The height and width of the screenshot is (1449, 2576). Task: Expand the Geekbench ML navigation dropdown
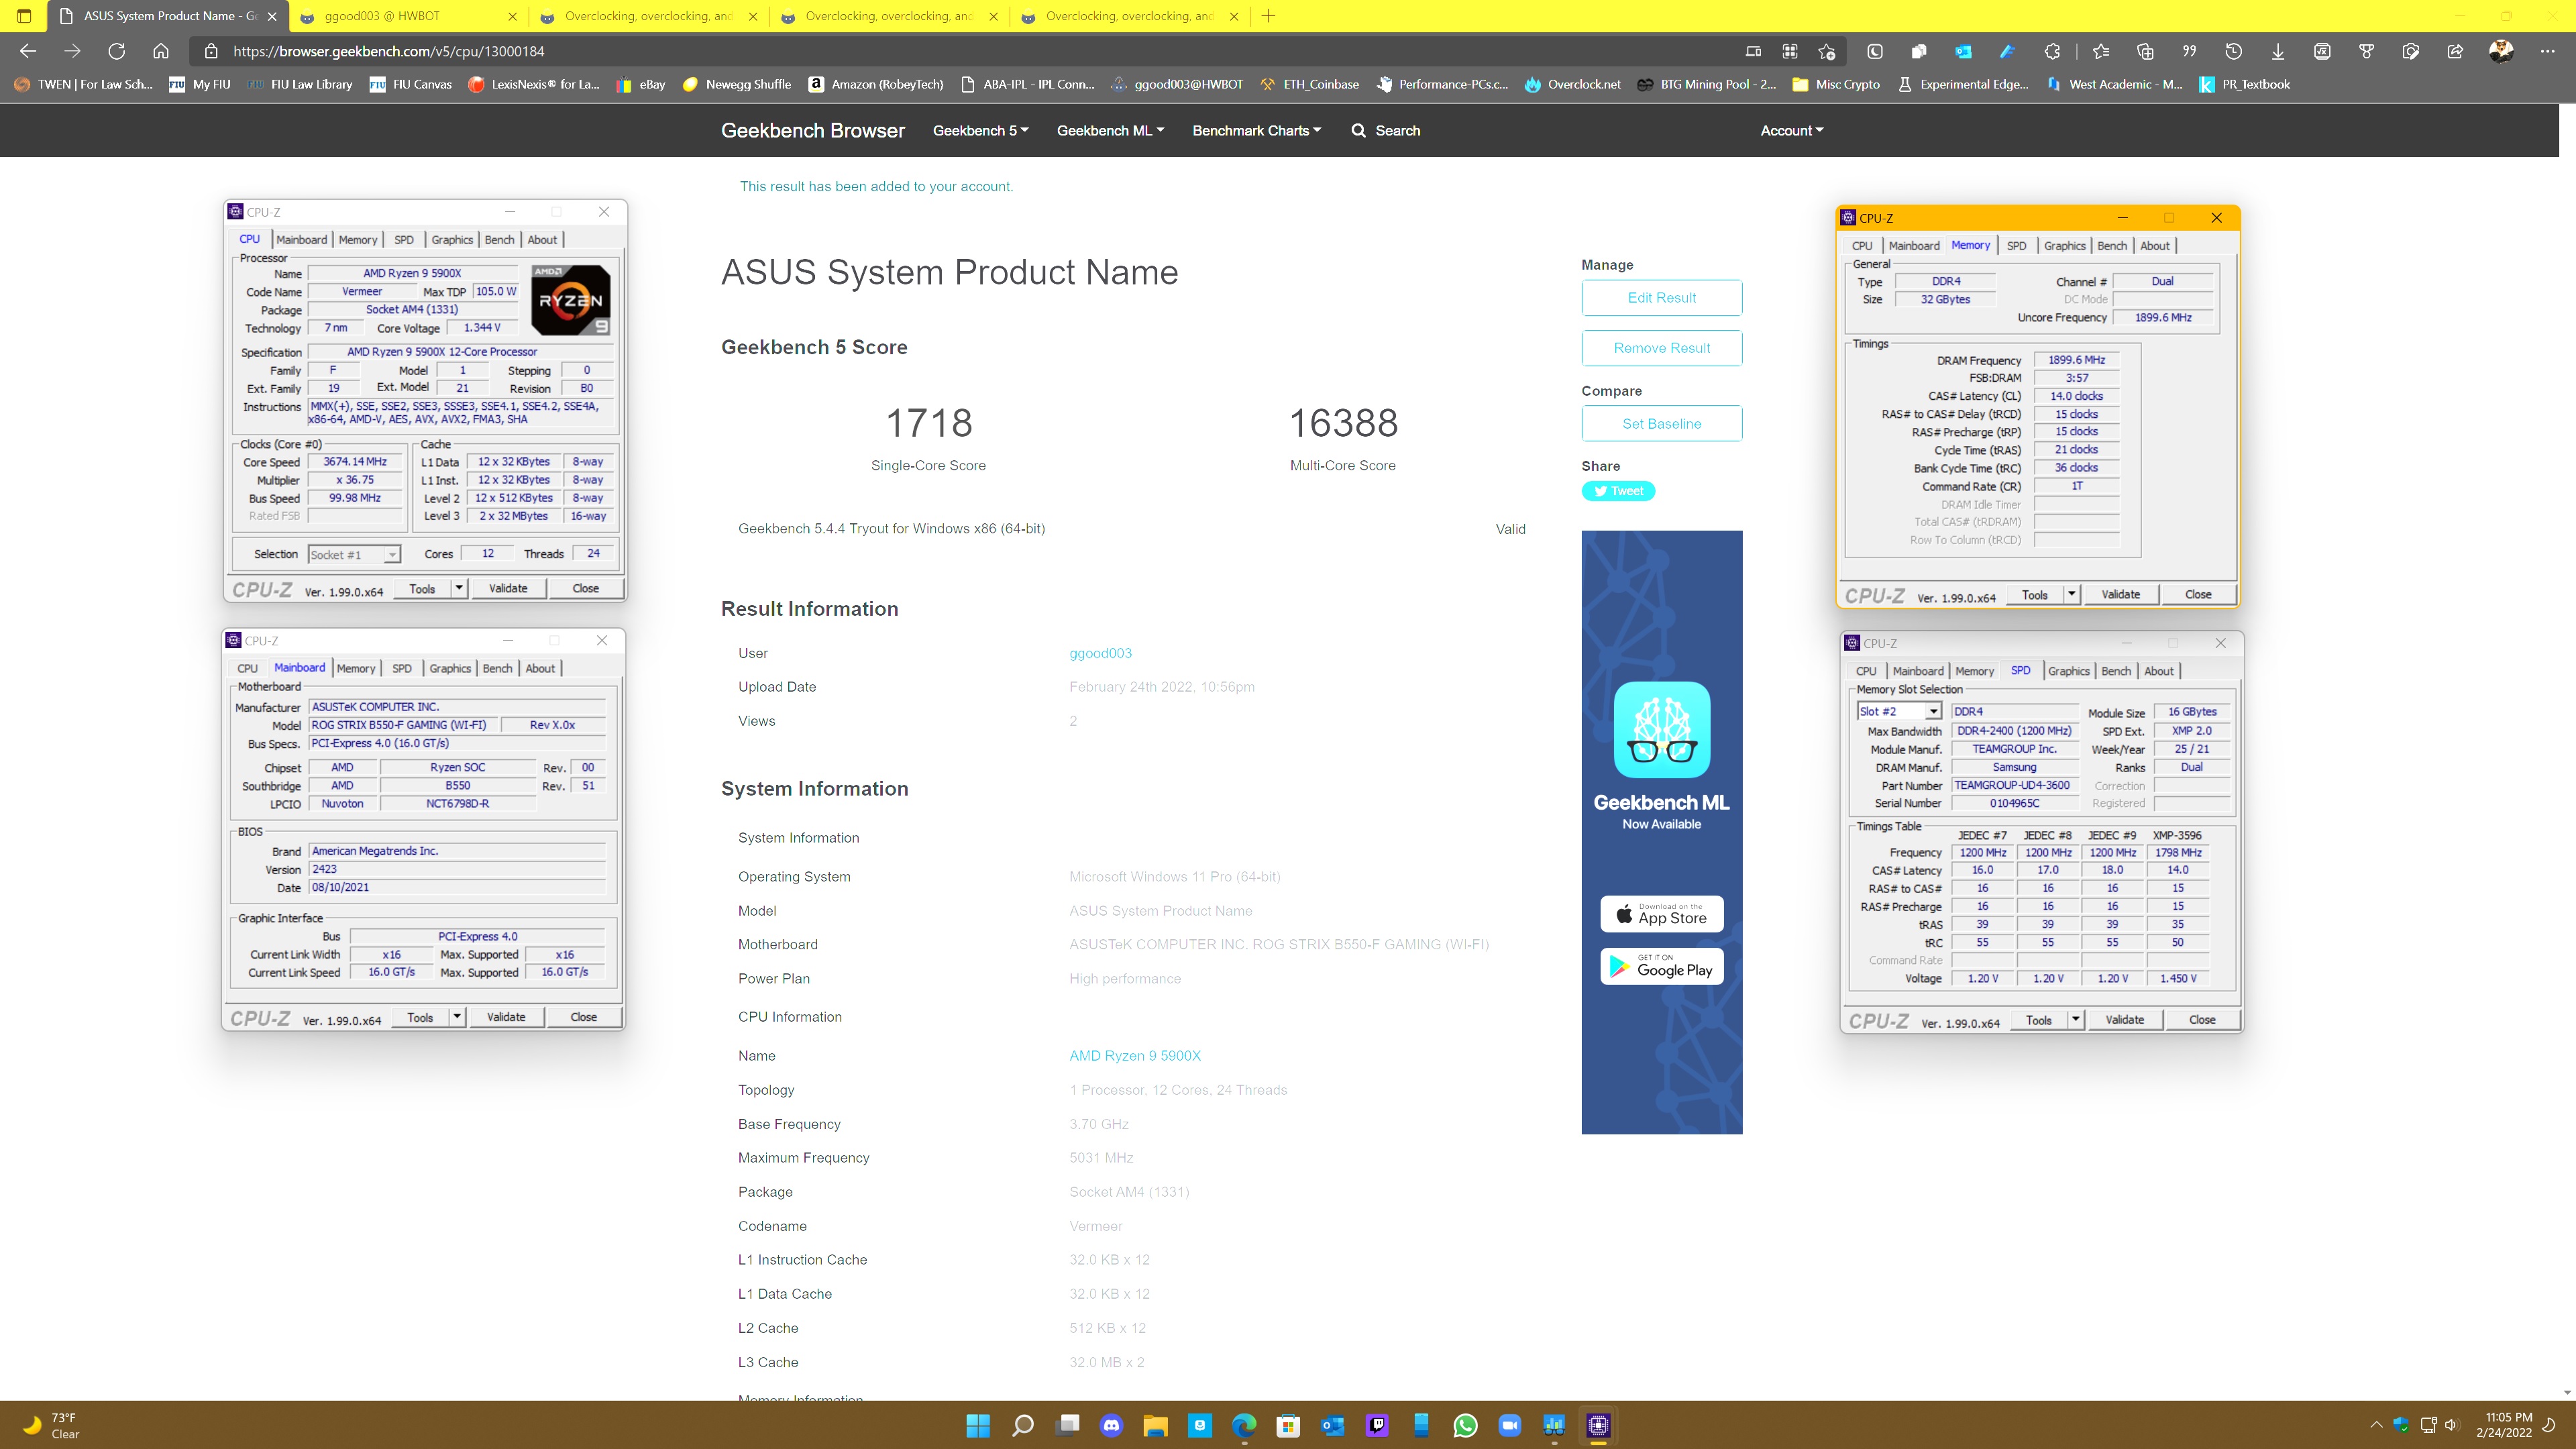click(x=1110, y=131)
